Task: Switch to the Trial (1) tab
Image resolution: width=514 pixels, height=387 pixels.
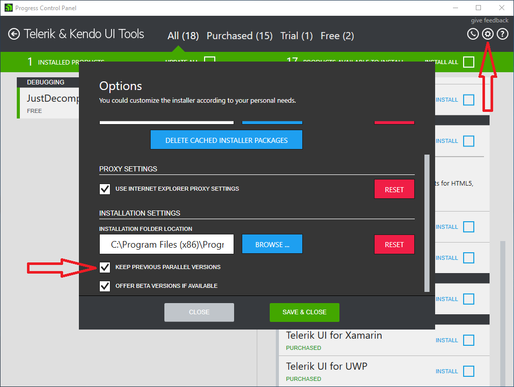Action: click(296, 36)
